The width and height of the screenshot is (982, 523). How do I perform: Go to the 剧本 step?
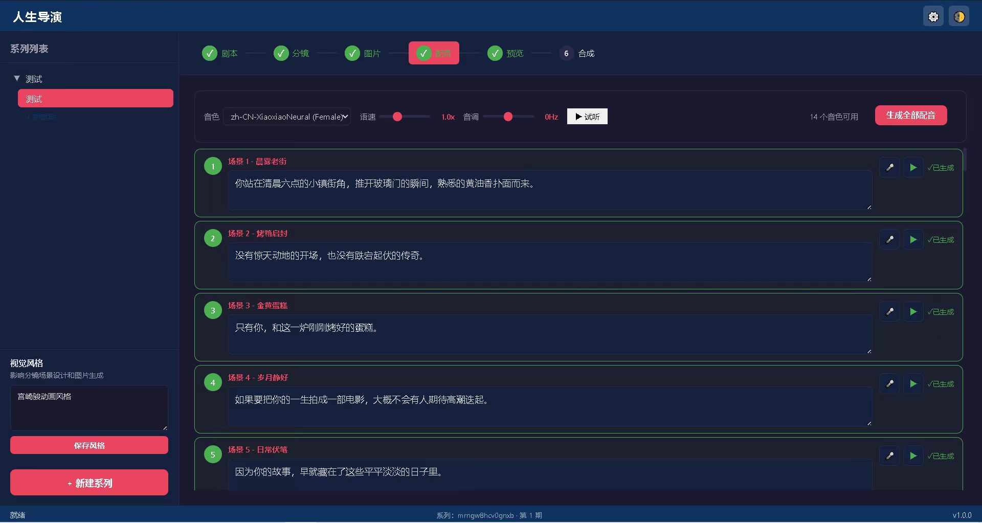point(220,53)
